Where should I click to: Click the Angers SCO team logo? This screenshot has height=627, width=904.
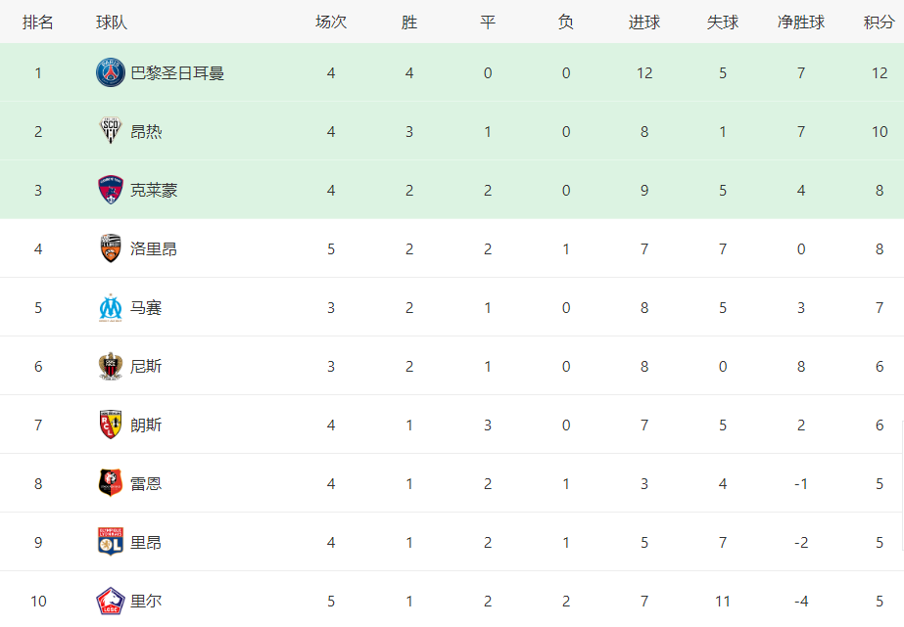(110, 131)
